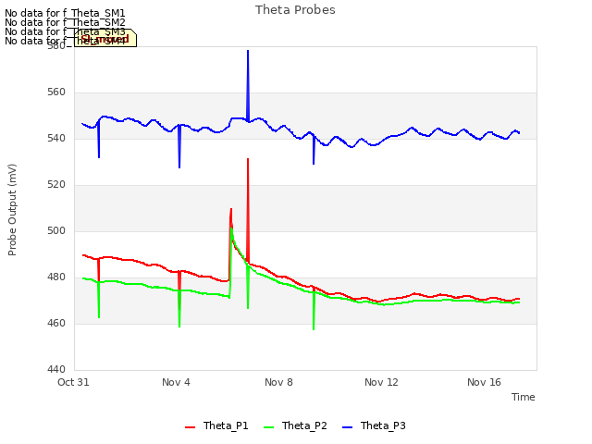Click the 520 y-axis tick label

tap(56, 185)
